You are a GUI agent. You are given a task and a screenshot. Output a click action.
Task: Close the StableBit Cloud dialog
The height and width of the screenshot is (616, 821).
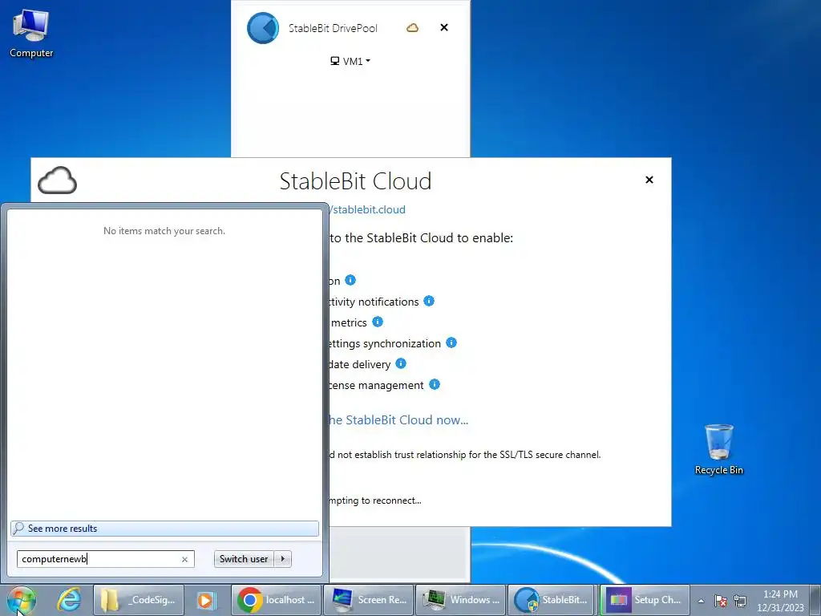649,180
